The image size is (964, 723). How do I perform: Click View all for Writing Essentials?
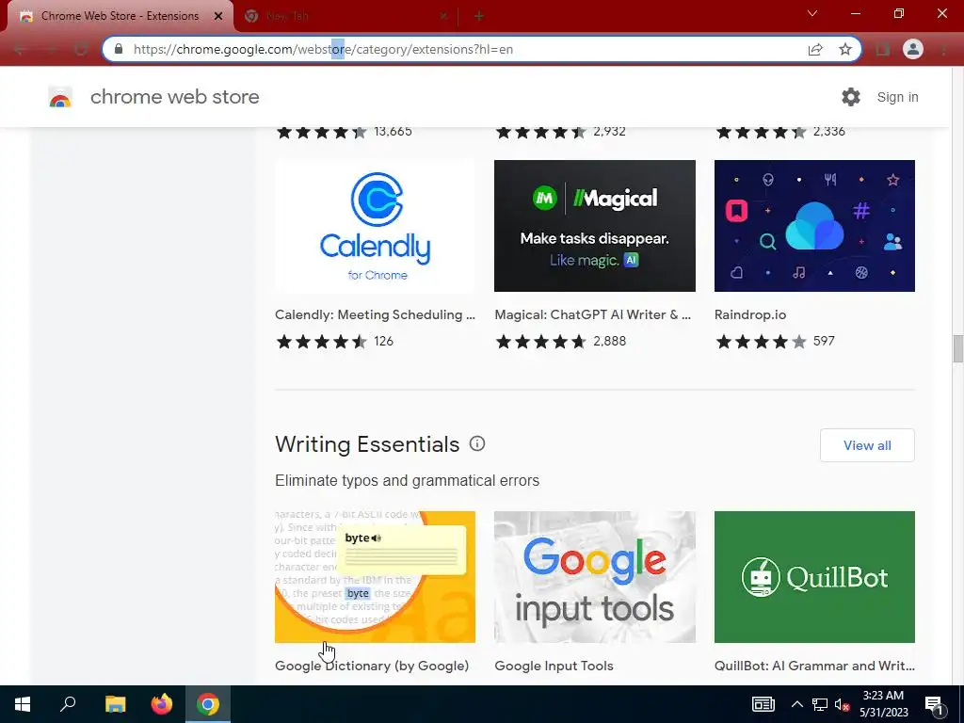coord(867,445)
